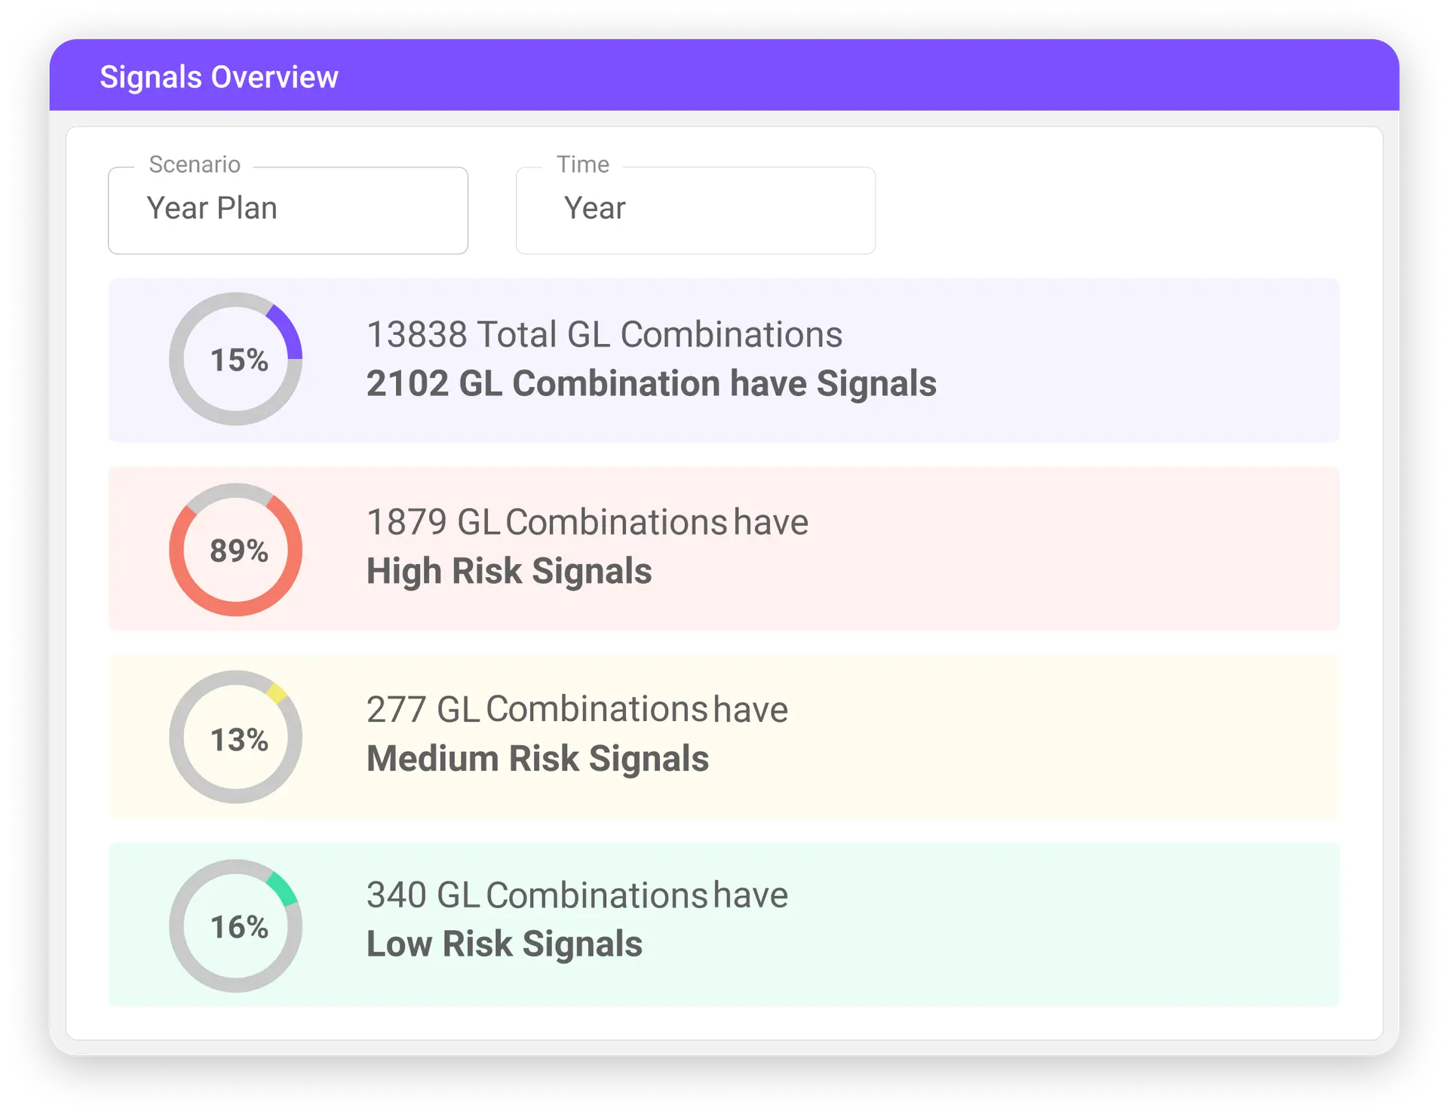Click the yellow arc of the 13% ring
The image size is (1448, 1114).
coord(277,692)
